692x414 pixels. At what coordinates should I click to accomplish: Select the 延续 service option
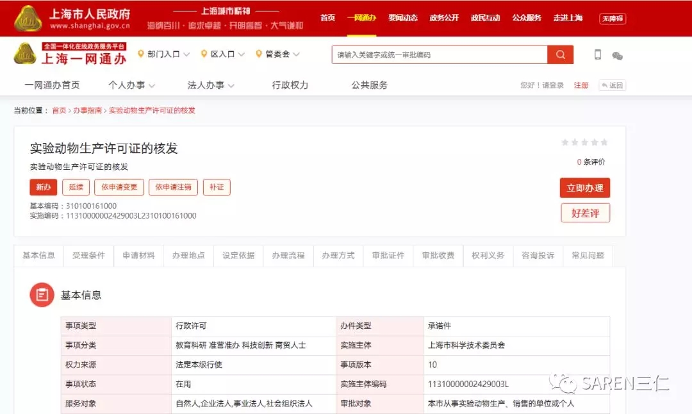click(76, 187)
